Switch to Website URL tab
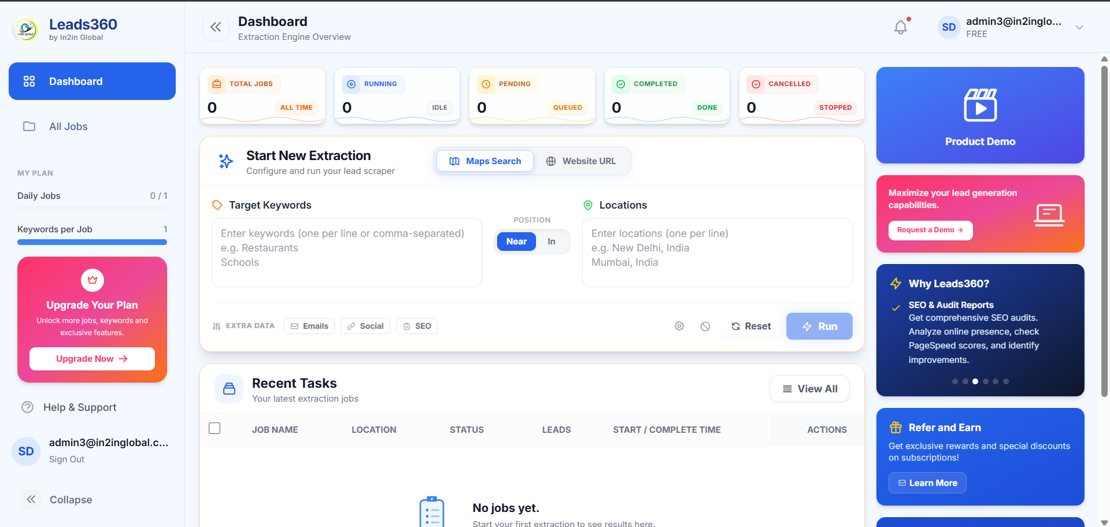This screenshot has height=527, width=1110. 581,161
